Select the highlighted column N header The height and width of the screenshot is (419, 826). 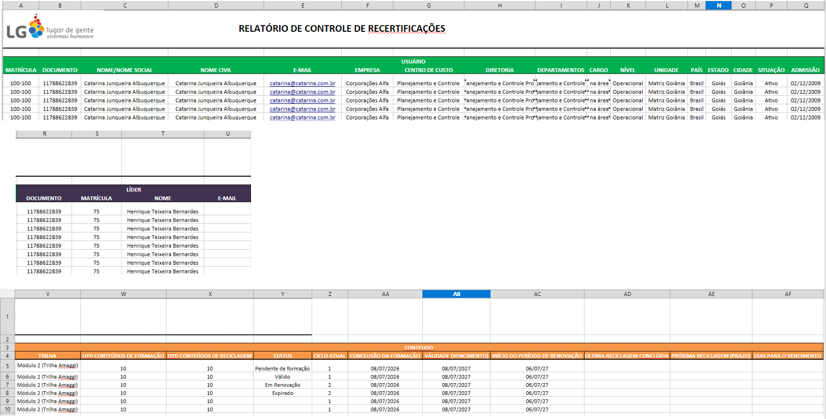pos(719,6)
